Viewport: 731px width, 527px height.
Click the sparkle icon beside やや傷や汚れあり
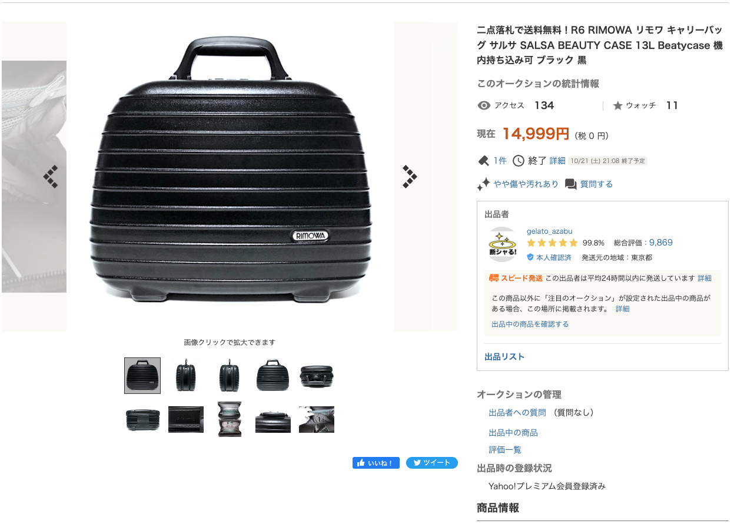pyautogui.click(x=484, y=184)
